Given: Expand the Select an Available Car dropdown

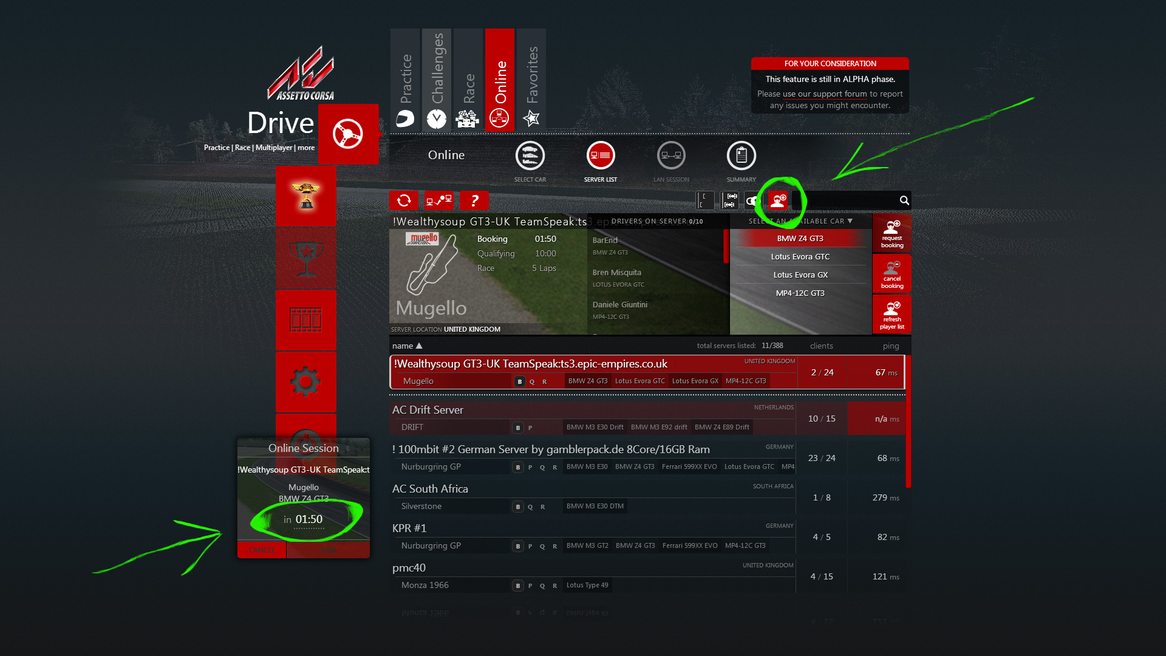Looking at the screenshot, I should 850,222.
